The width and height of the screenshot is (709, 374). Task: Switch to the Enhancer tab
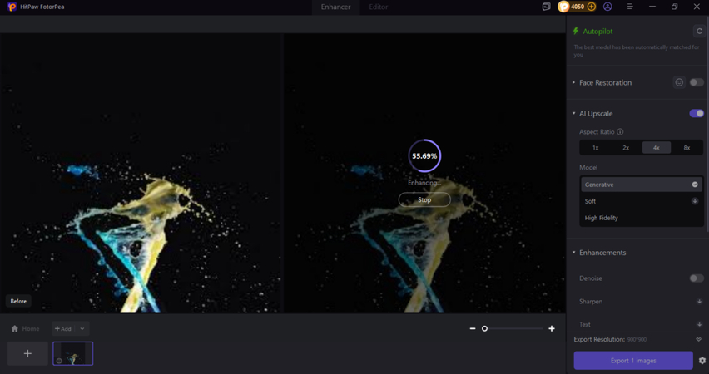point(335,7)
